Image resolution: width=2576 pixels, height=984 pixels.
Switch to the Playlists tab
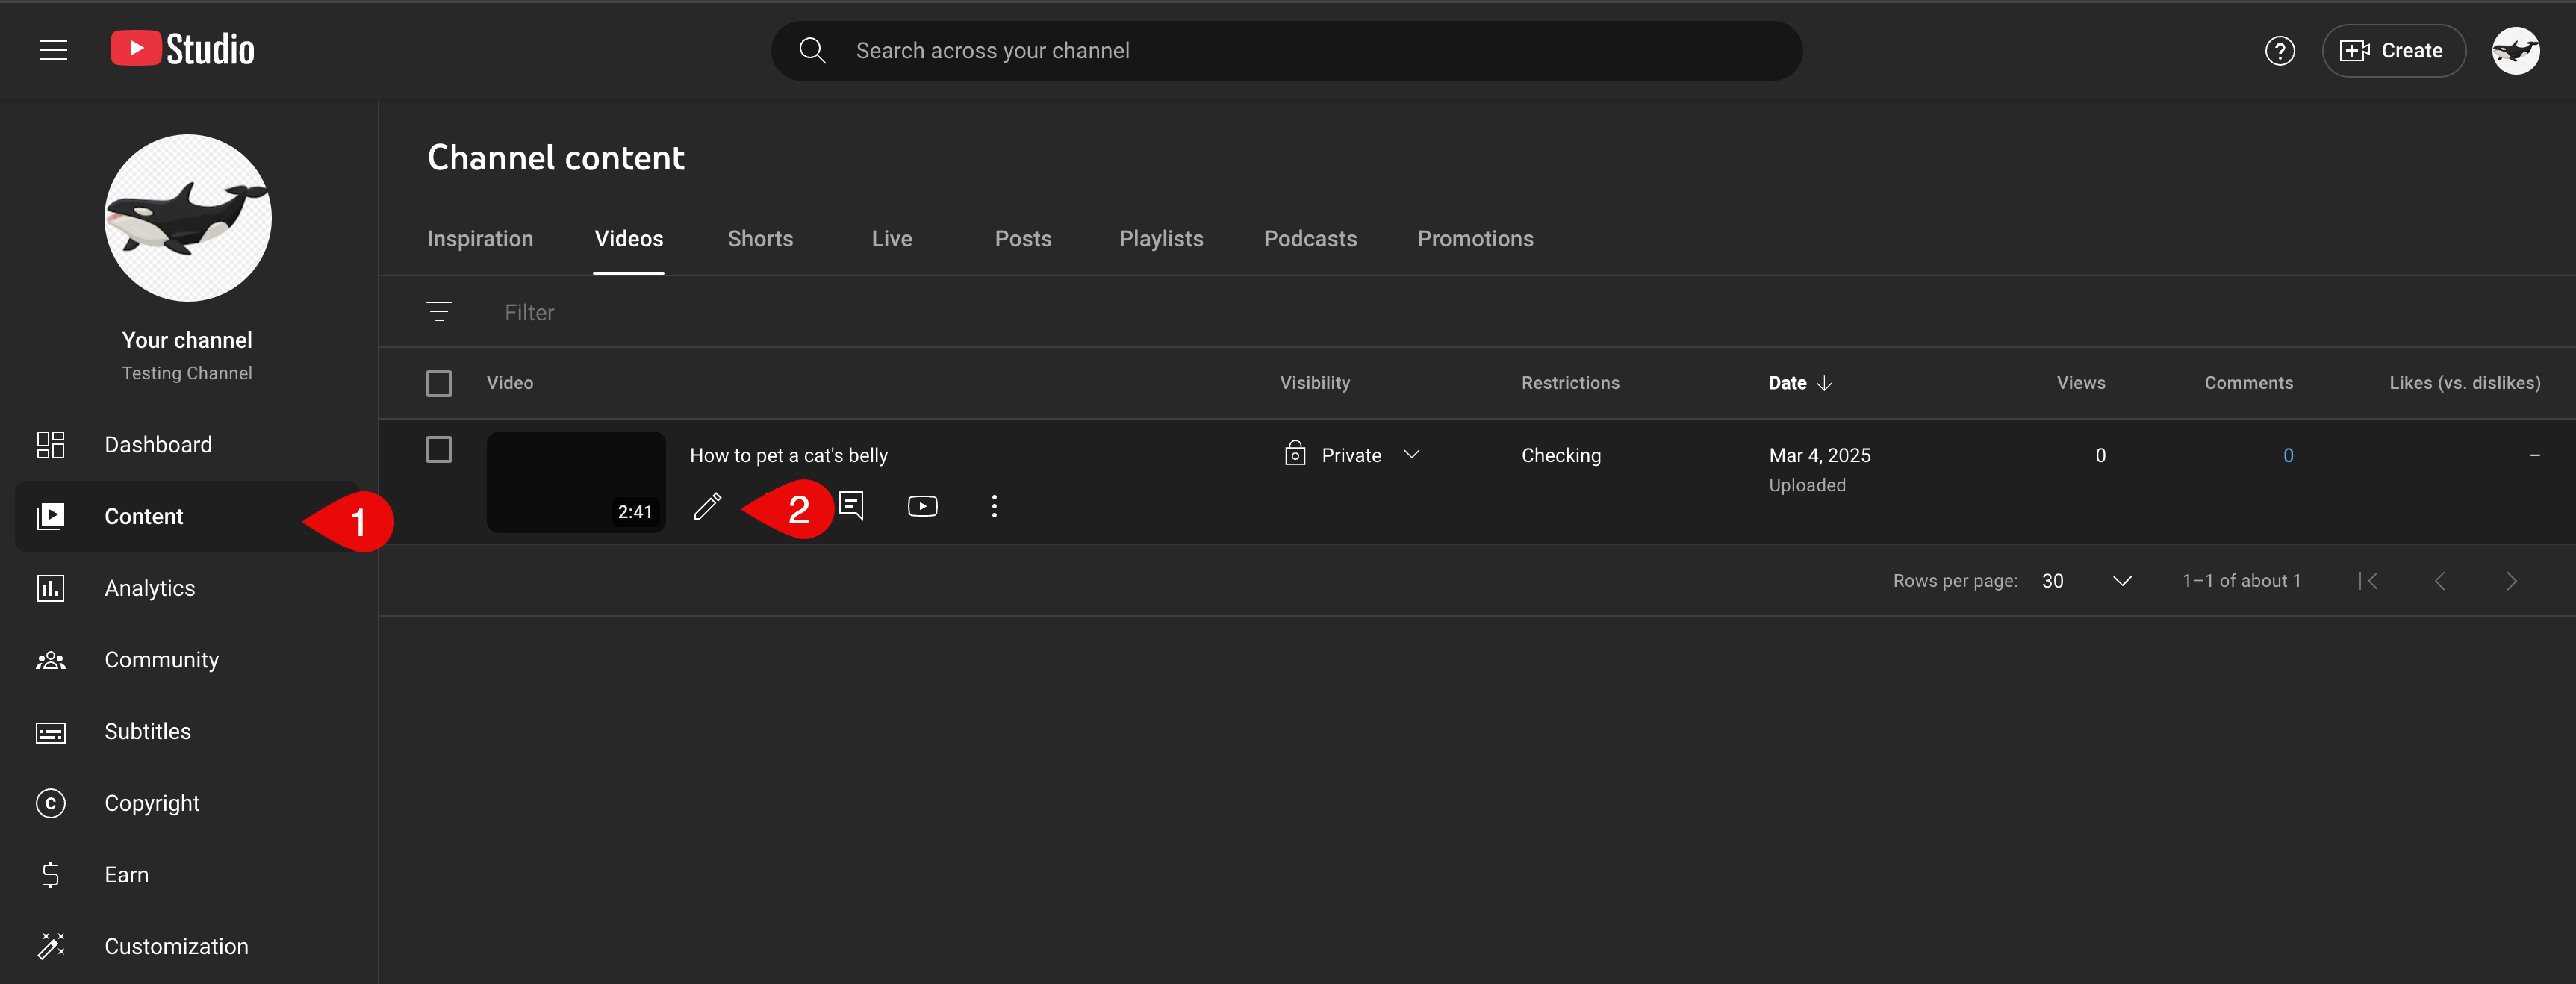1161,239
